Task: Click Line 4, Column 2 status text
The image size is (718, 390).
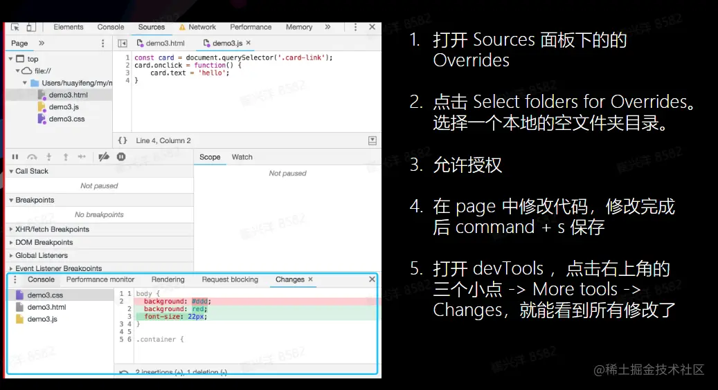Action: coord(163,140)
